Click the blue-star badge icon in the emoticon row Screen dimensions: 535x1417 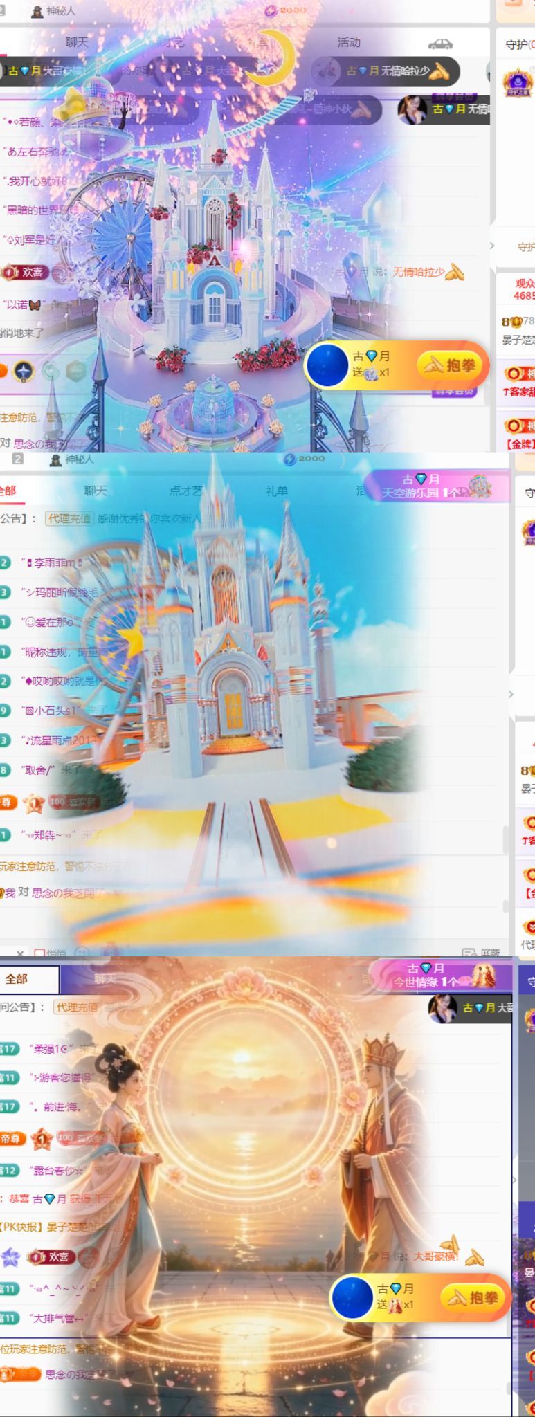tap(24, 372)
